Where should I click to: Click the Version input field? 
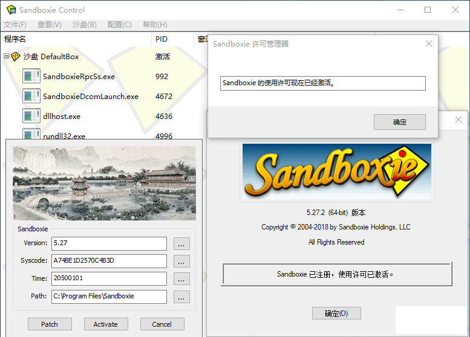109,243
